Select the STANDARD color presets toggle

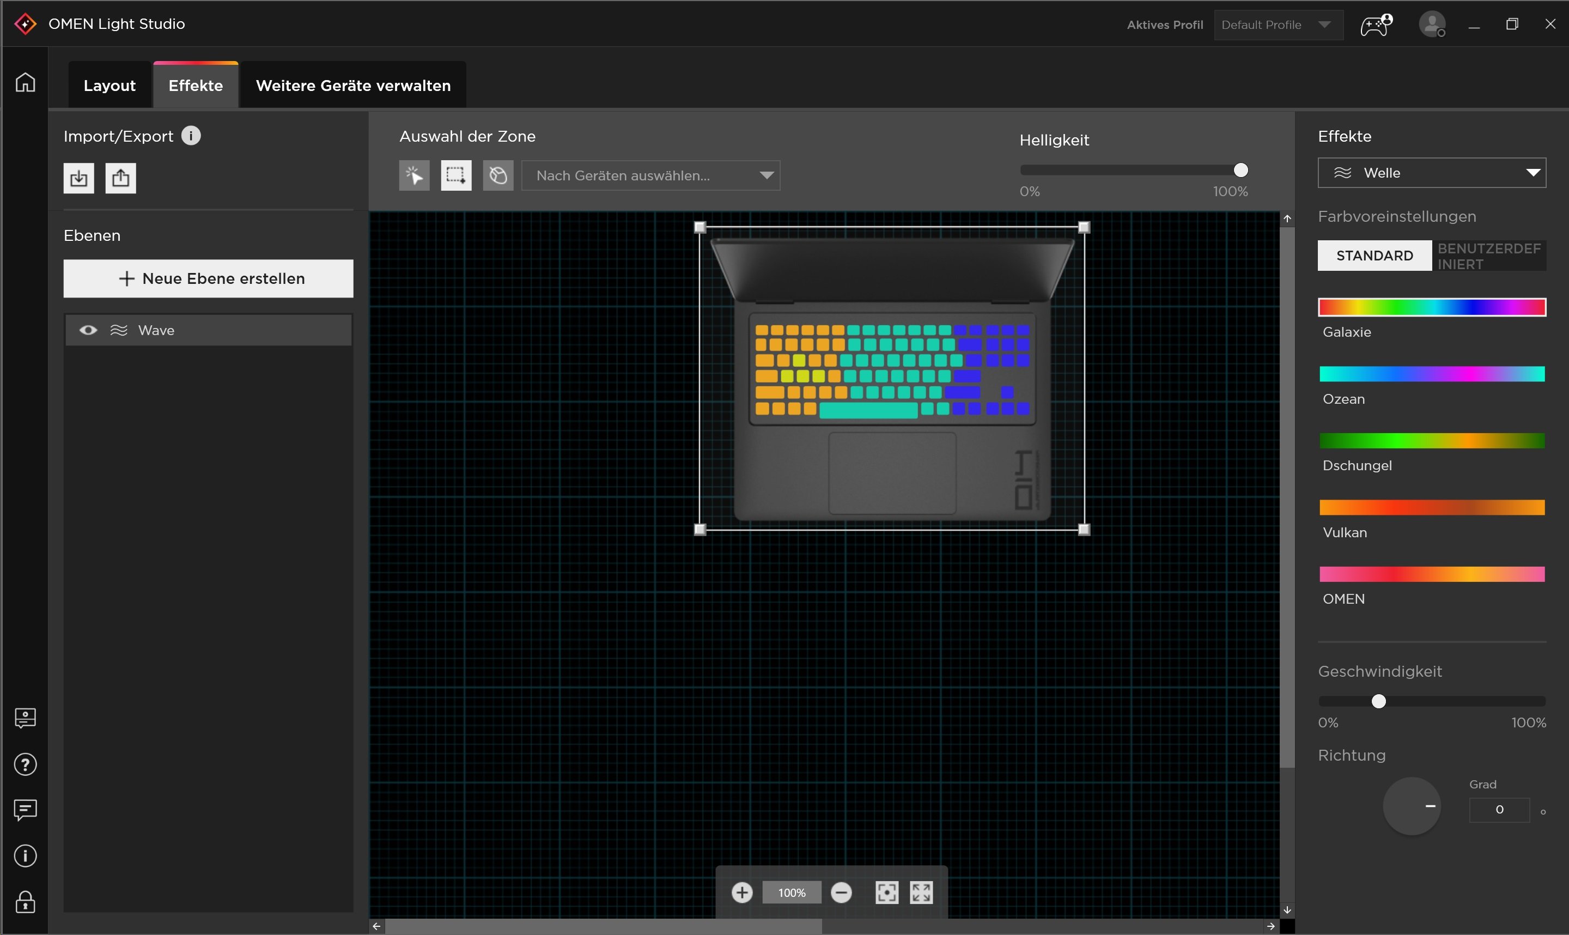click(1375, 255)
